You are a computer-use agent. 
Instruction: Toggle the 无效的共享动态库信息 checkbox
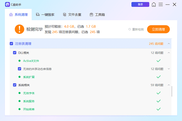(x=19, y=69)
